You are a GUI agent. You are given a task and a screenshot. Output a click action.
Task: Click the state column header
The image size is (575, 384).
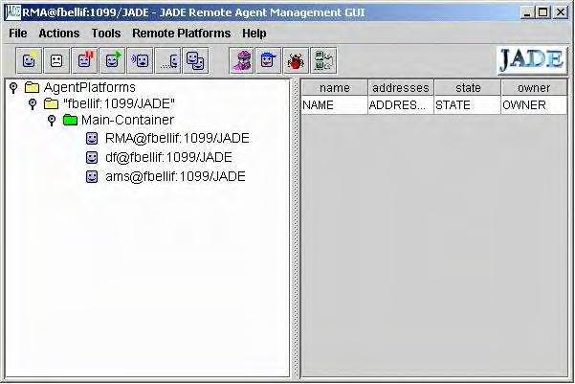[x=468, y=88]
